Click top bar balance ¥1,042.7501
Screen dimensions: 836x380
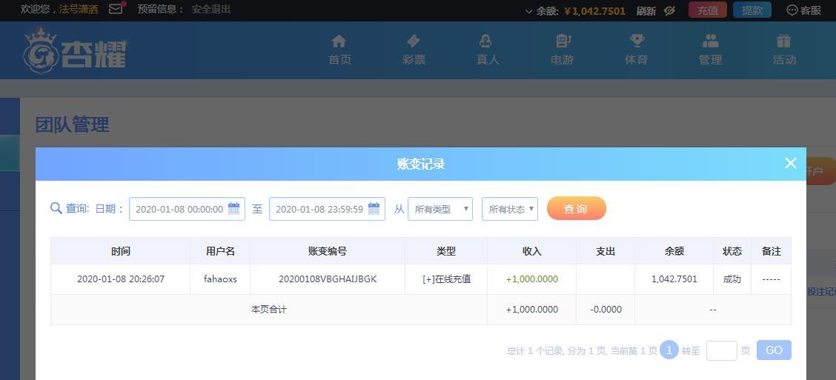[594, 10]
